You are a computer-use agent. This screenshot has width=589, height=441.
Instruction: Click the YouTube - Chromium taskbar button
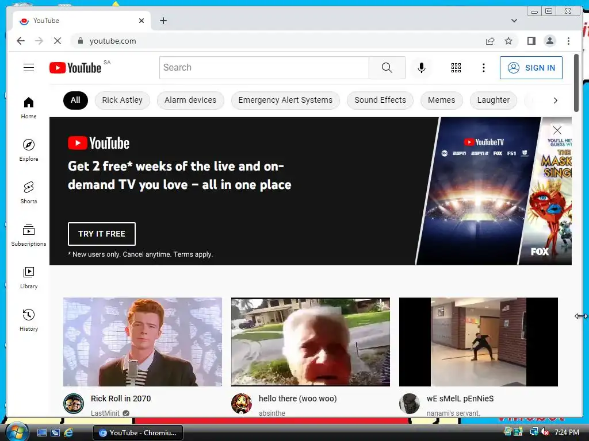click(138, 433)
